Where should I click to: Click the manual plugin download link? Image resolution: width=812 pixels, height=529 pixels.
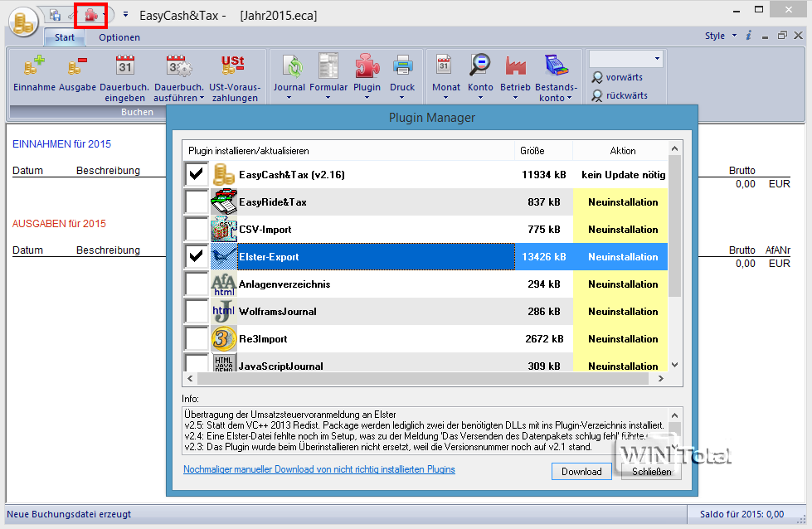[x=318, y=469]
